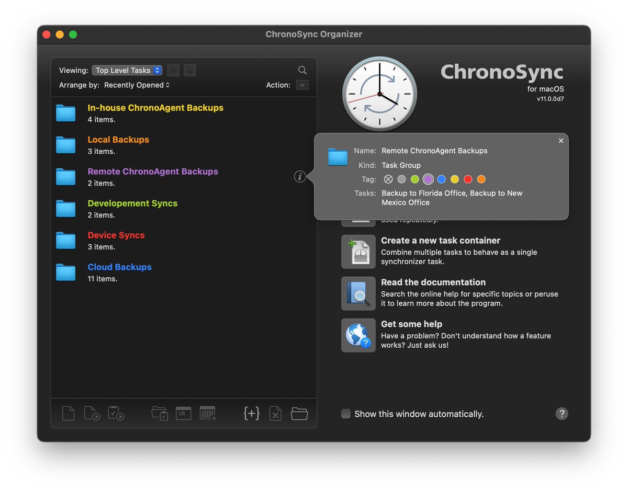Click Get some help heading

[411, 324]
